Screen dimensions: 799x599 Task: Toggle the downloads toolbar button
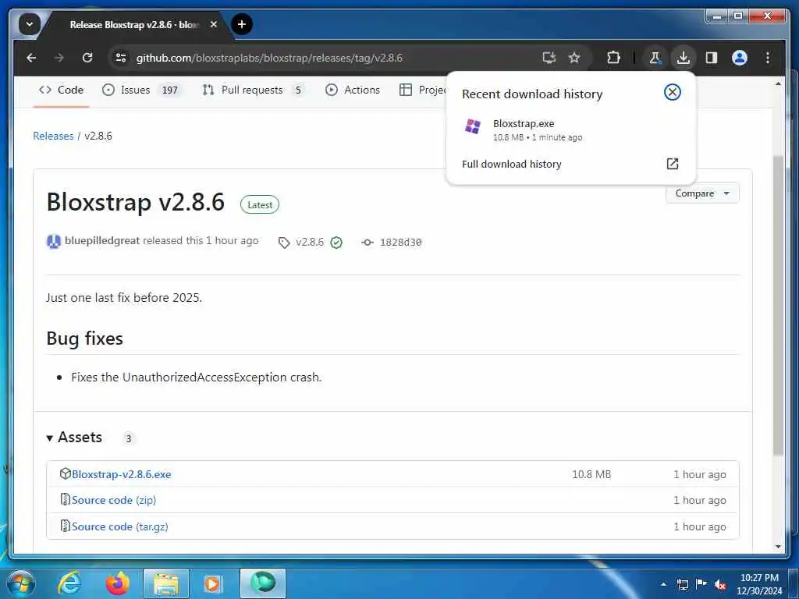684,58
